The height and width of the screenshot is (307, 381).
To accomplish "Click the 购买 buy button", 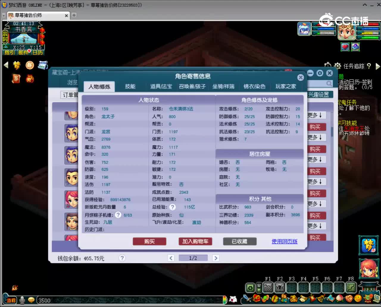I will tap(149, 241).
